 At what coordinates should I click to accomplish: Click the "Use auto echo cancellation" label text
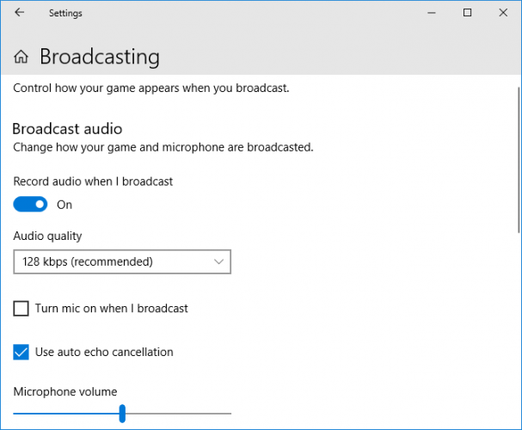click(104, 352)
